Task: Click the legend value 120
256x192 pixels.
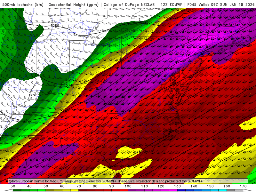Action: click(x=161, y=186)
